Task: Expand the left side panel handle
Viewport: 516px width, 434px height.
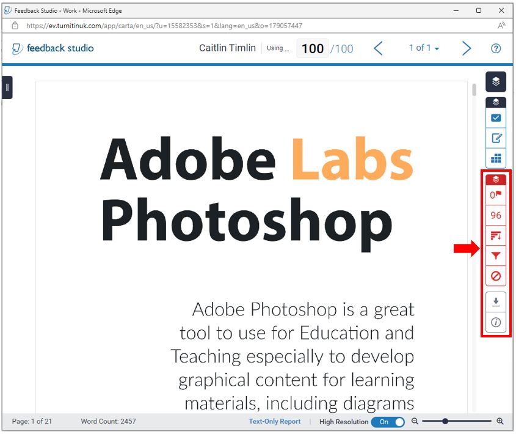Action: click(x=7, y=87)
